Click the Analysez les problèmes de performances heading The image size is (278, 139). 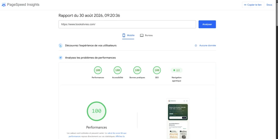(x=90, y=58)
